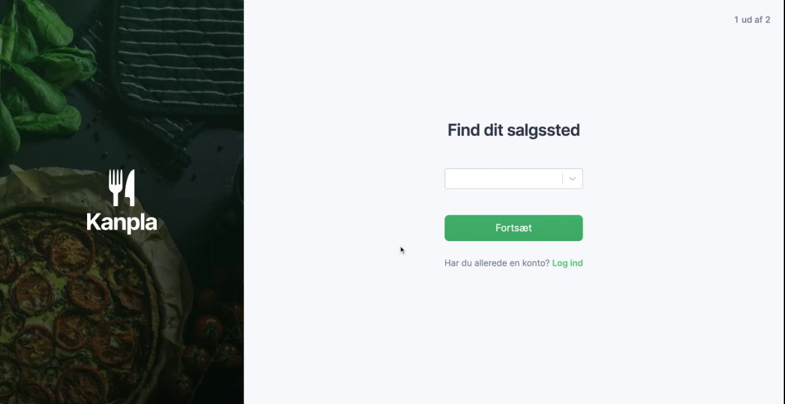Open the salgssted dropdown with the chevron arrow
The width and height of the screenshot is (785, 404).
pos(572,179)
